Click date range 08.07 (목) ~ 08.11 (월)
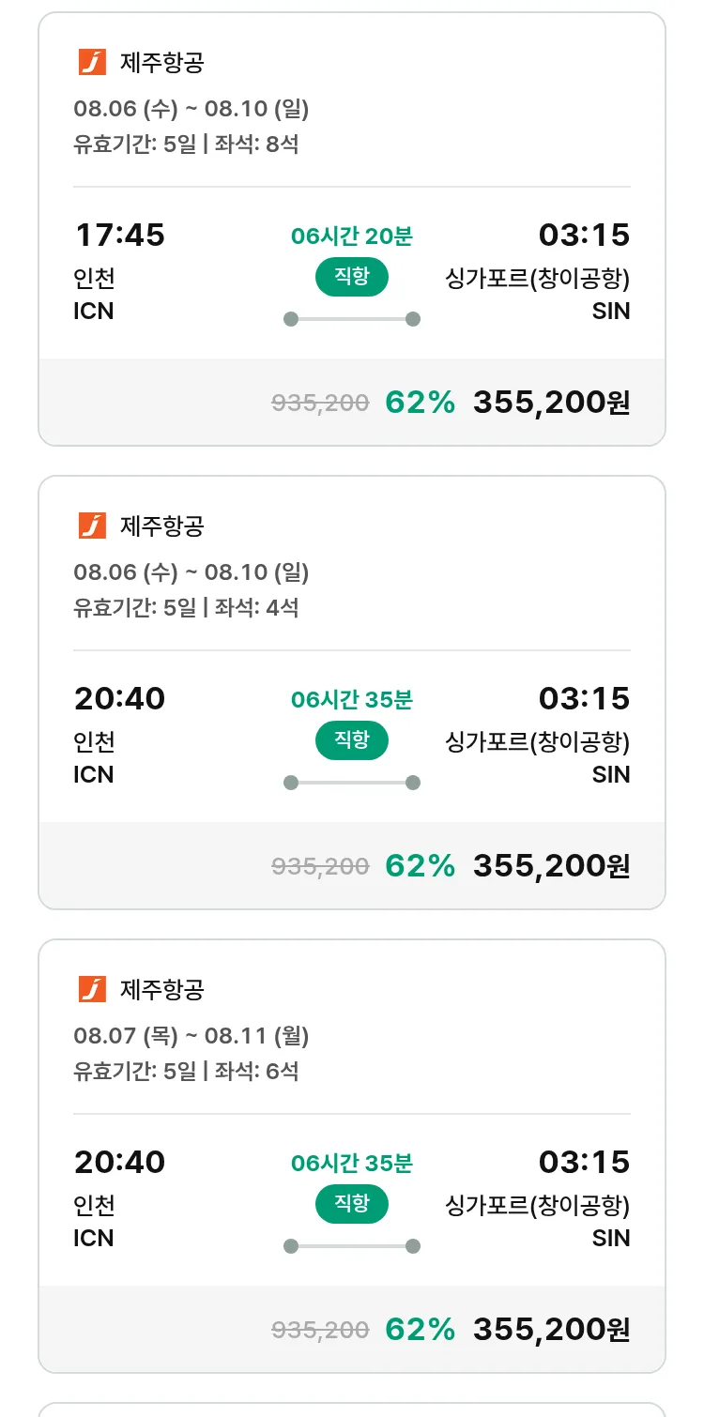 191,1036
